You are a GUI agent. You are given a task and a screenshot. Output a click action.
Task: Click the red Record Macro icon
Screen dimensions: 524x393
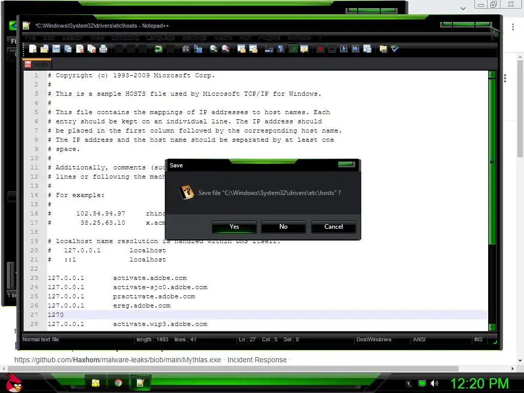pos(320,49)
